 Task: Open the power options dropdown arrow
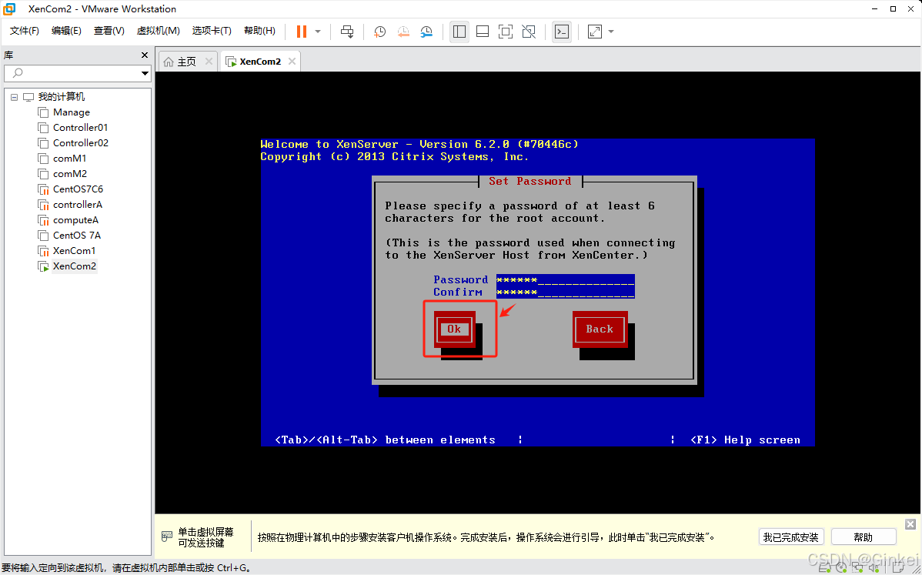pos(318,31)
